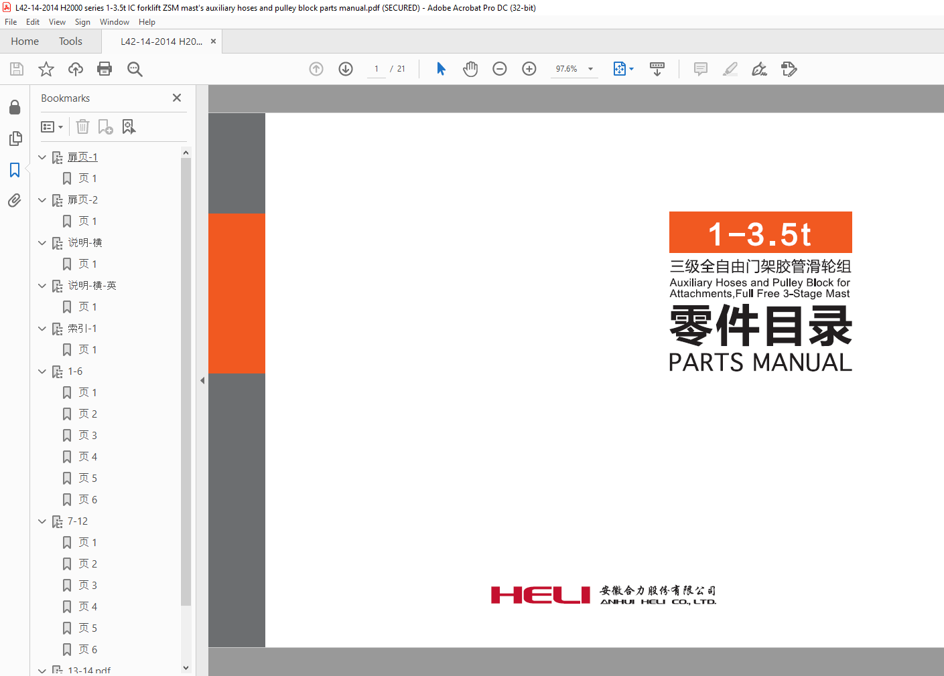Collapse the 说明-横 bookmark group
The width and height of the screenshot is (944, 676).
tap(42, 243)
